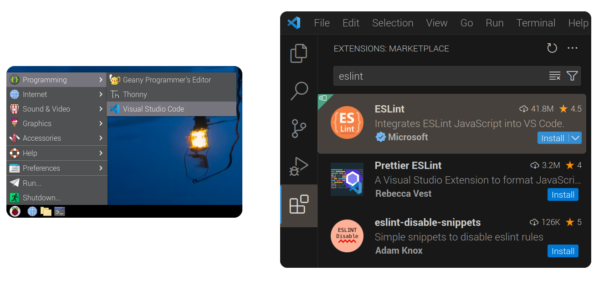599x281 pixels.
Task: Expand the Accessories submenu arrow
Action: point(101,138)
